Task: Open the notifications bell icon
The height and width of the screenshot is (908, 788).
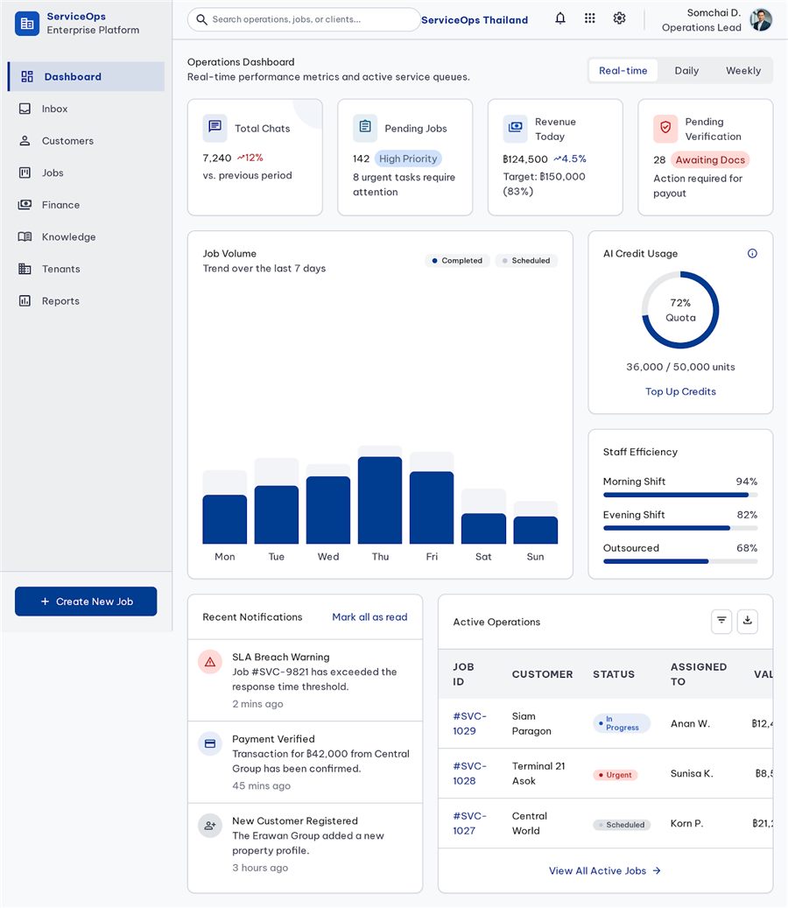Action: [559, 18]
